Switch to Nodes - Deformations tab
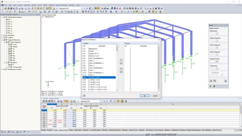Image resolution: width=242 pixels, height=136 pixels. (x=76, y=130)
